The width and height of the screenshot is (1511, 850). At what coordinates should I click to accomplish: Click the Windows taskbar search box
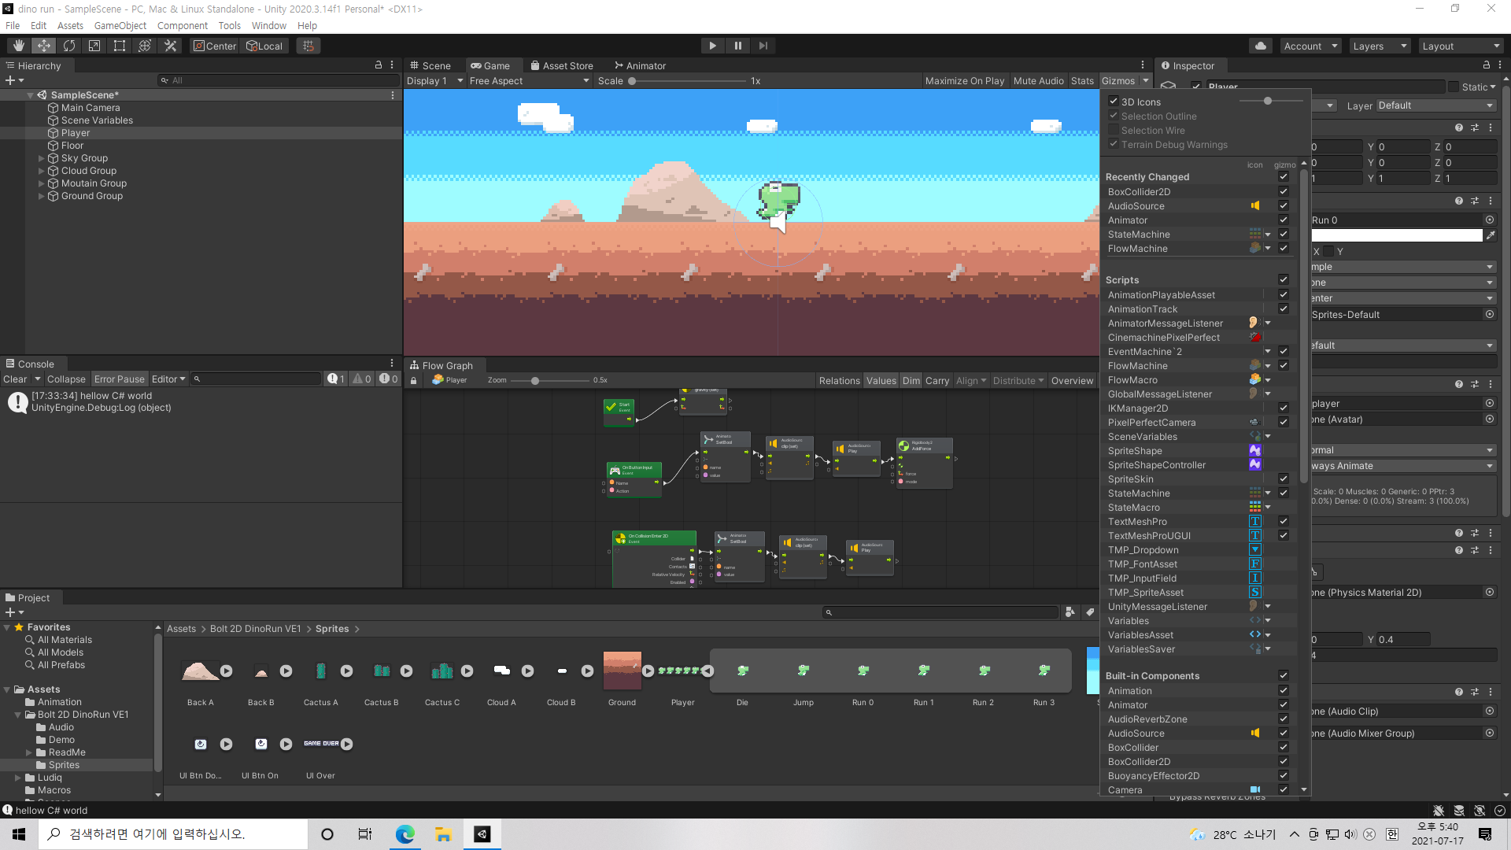[173, 834]
